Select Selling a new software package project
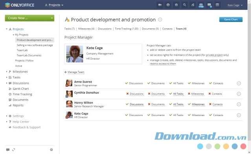The image size is (251, 154). coord(35,45)
